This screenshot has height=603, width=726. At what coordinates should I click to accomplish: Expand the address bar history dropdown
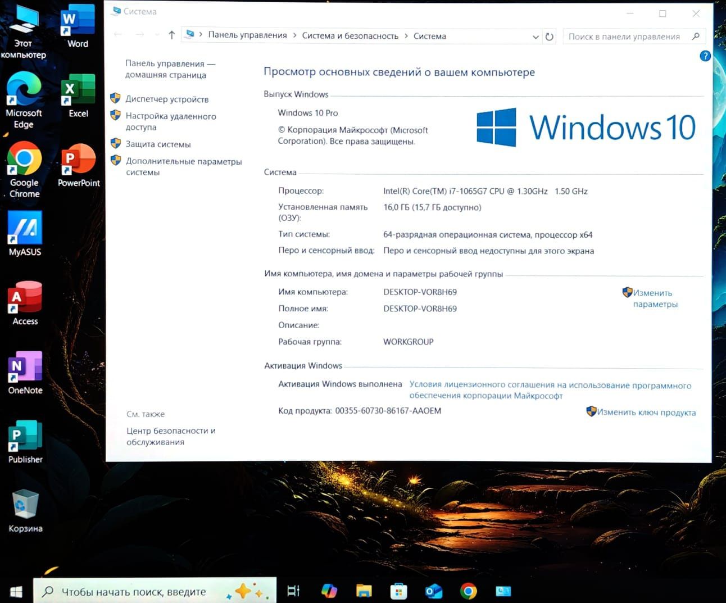[x=536, y=37]
